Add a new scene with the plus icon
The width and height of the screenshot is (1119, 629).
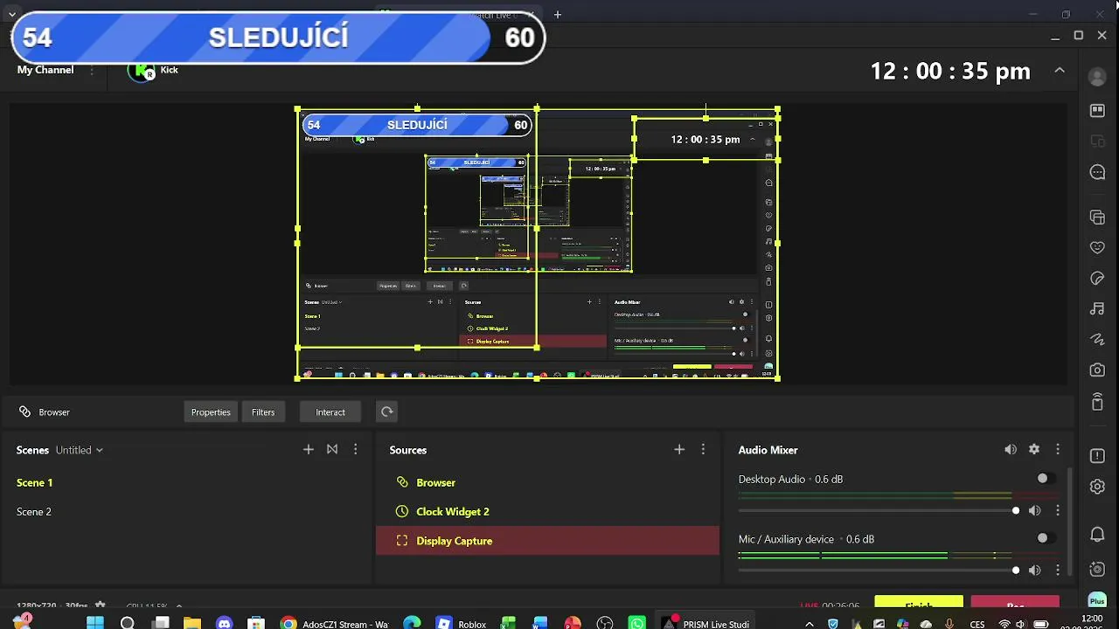click(x=309, y=449)
